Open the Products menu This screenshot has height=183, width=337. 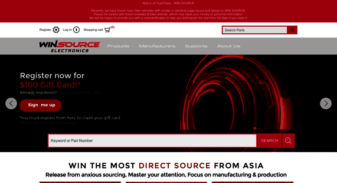pyautogui.click(x=118, y=46)
